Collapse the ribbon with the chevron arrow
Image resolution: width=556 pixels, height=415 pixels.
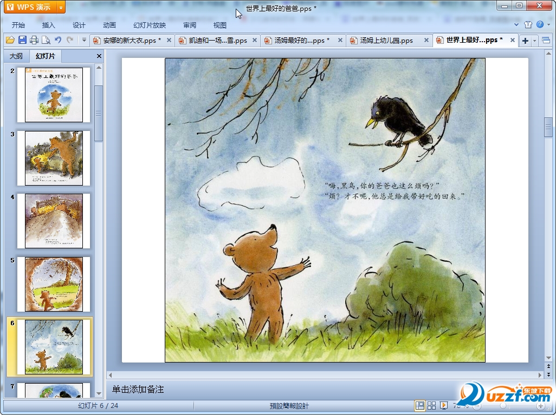click(516, 24)
